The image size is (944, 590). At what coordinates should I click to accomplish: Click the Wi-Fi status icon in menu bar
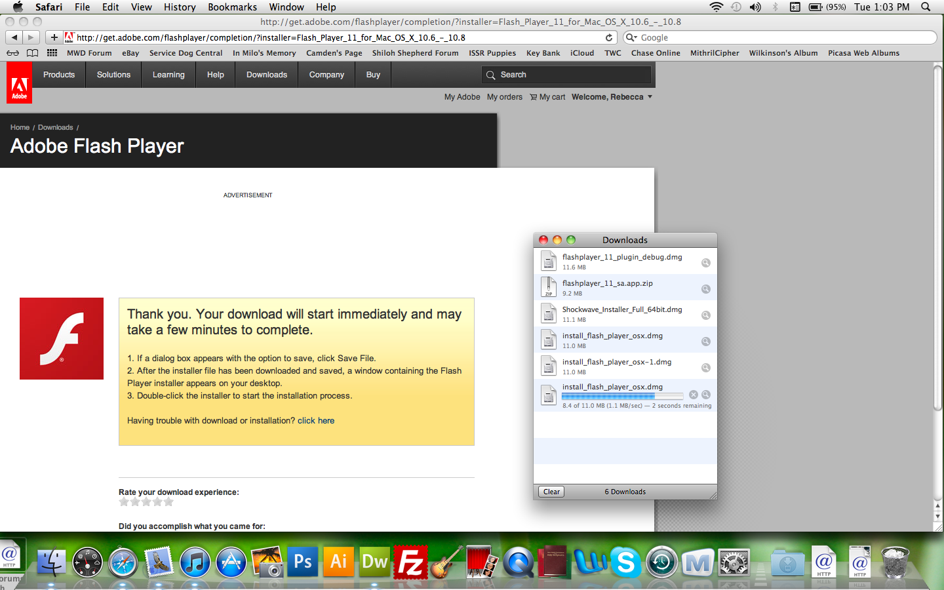coord(717,7)
